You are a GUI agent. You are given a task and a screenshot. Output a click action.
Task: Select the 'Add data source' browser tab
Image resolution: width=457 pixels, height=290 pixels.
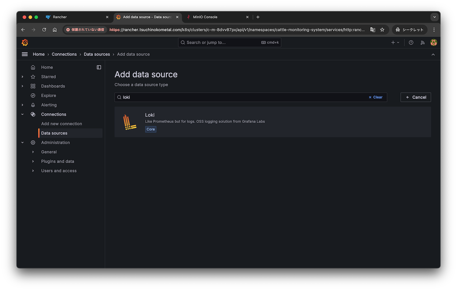pyautogui.click(x=148, y=17)
